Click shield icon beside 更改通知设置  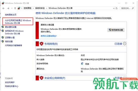click(3, 27)
